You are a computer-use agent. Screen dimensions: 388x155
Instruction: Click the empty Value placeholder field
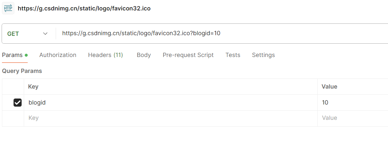pos(352,118)
